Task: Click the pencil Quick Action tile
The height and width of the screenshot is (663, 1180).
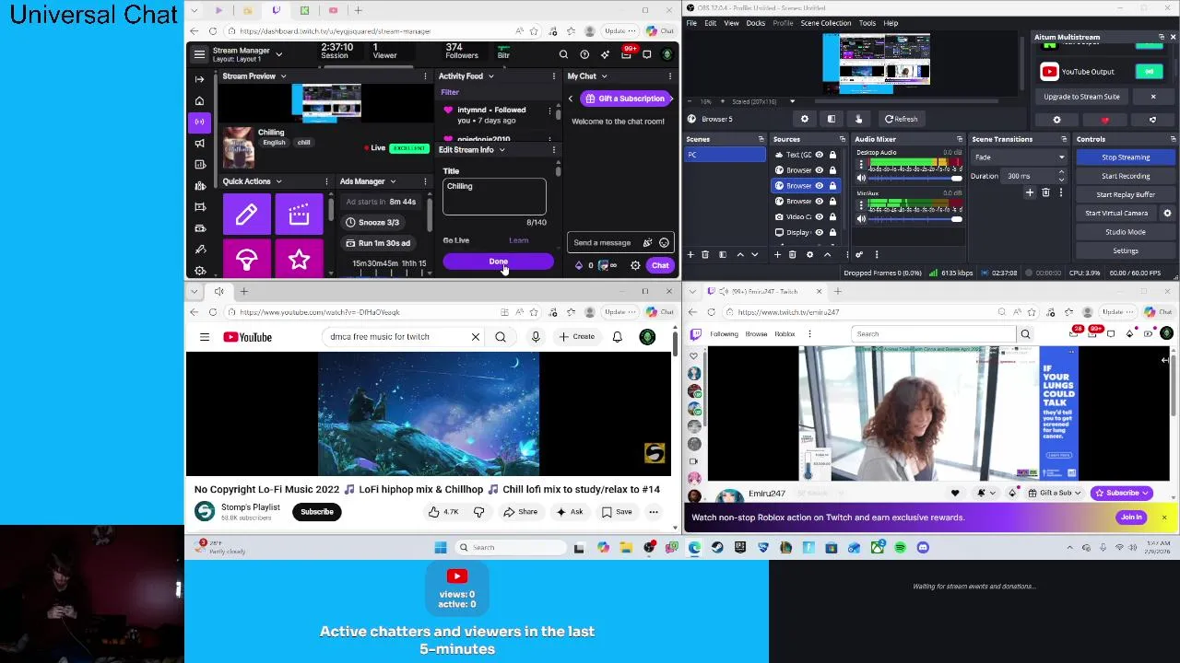Action: point(246,215)
